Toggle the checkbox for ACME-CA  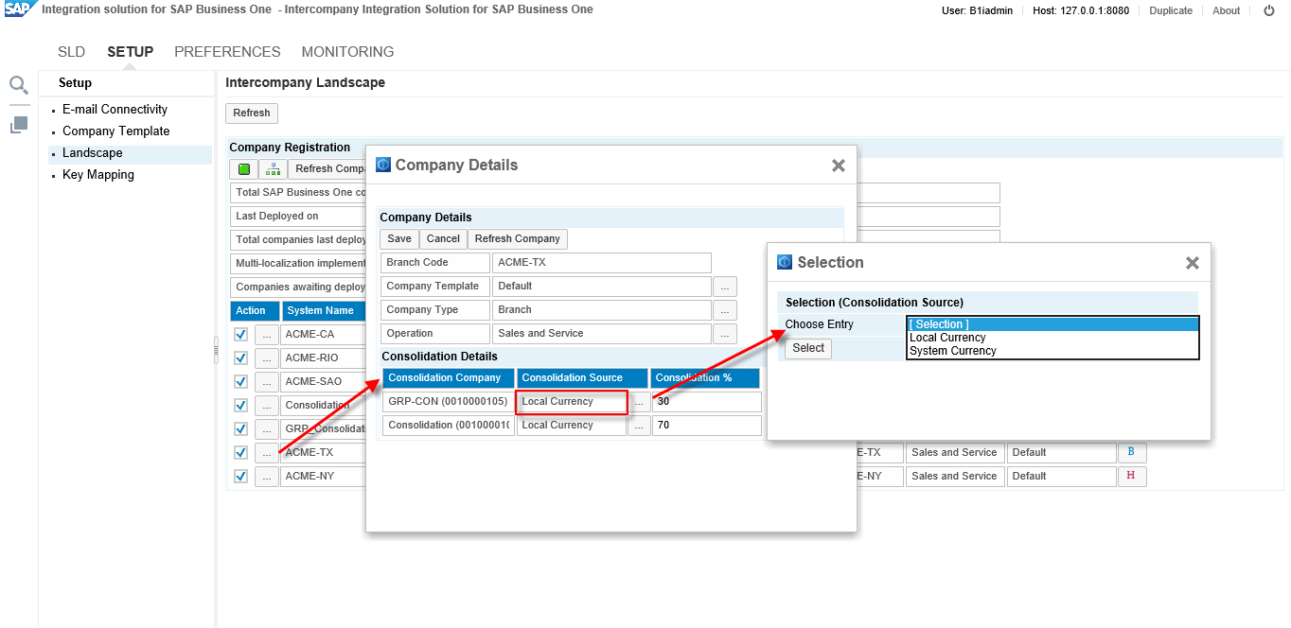239,334
